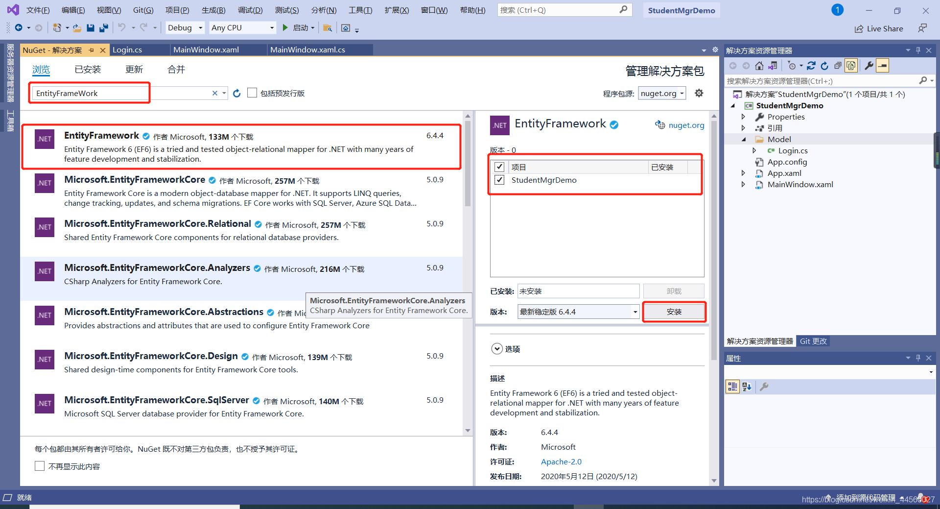Click the Find in Files folder icon
The height and width of the screenshot is (509, 940).
[328, 28]
